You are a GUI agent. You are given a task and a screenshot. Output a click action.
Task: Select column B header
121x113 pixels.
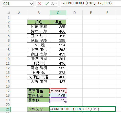click(39, 13)
